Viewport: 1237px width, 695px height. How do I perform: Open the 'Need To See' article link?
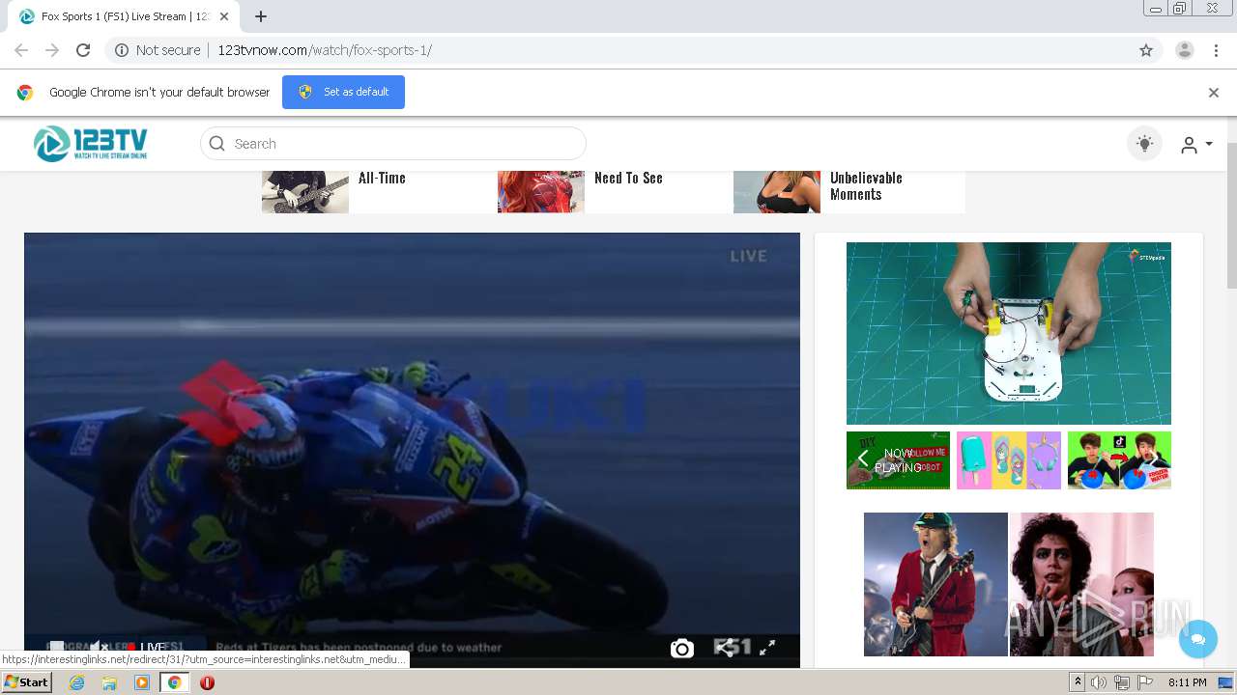628,178
